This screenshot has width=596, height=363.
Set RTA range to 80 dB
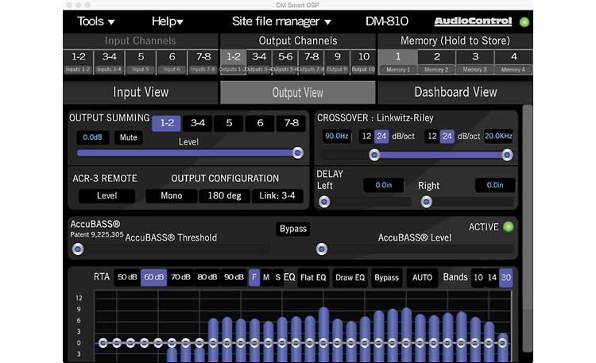pyautogui.click(x=207, y=277)
